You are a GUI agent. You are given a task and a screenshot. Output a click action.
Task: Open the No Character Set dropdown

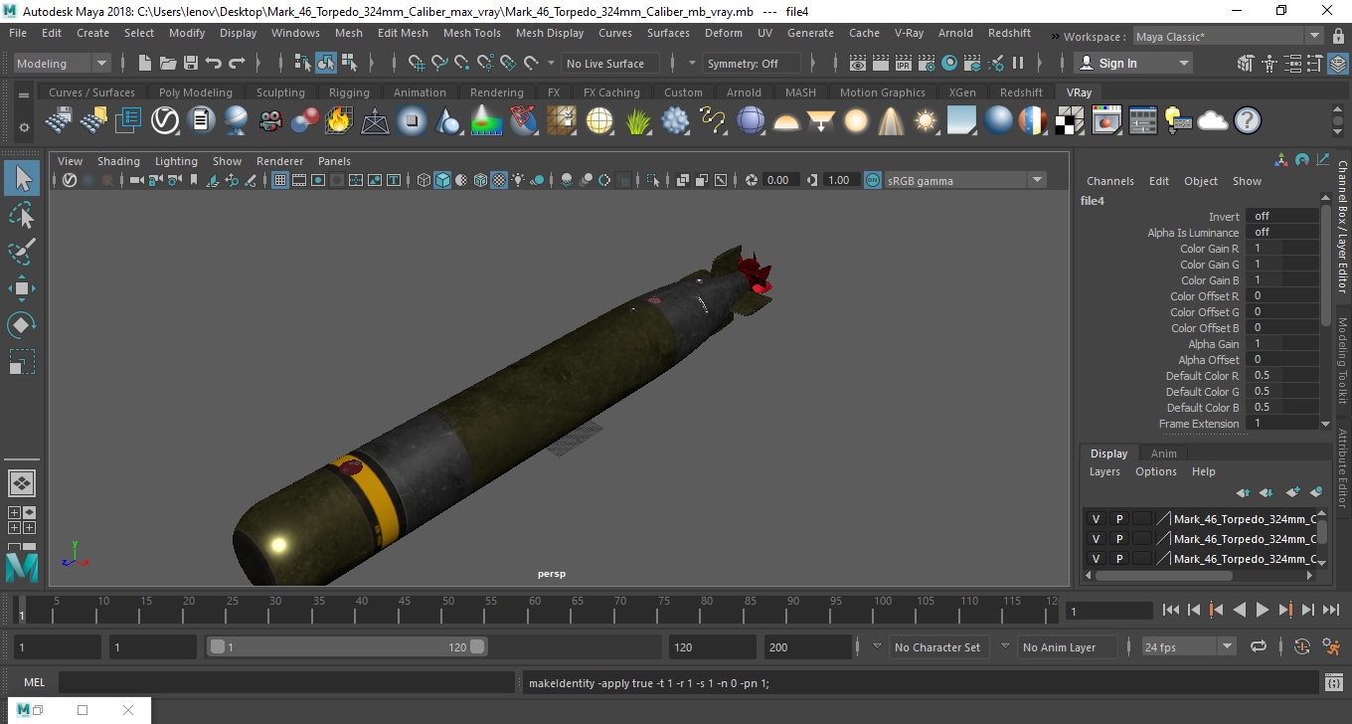click(x=937, y=646)
